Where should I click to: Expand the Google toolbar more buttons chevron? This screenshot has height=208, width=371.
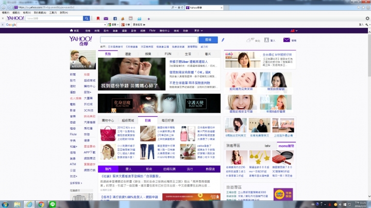click(144, 25)
